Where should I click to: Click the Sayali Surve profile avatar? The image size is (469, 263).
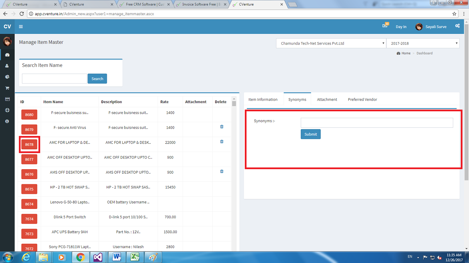point(419,27)
